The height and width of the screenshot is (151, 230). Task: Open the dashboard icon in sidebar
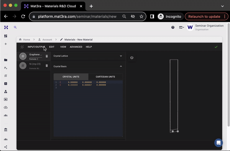tap(6, 36)
